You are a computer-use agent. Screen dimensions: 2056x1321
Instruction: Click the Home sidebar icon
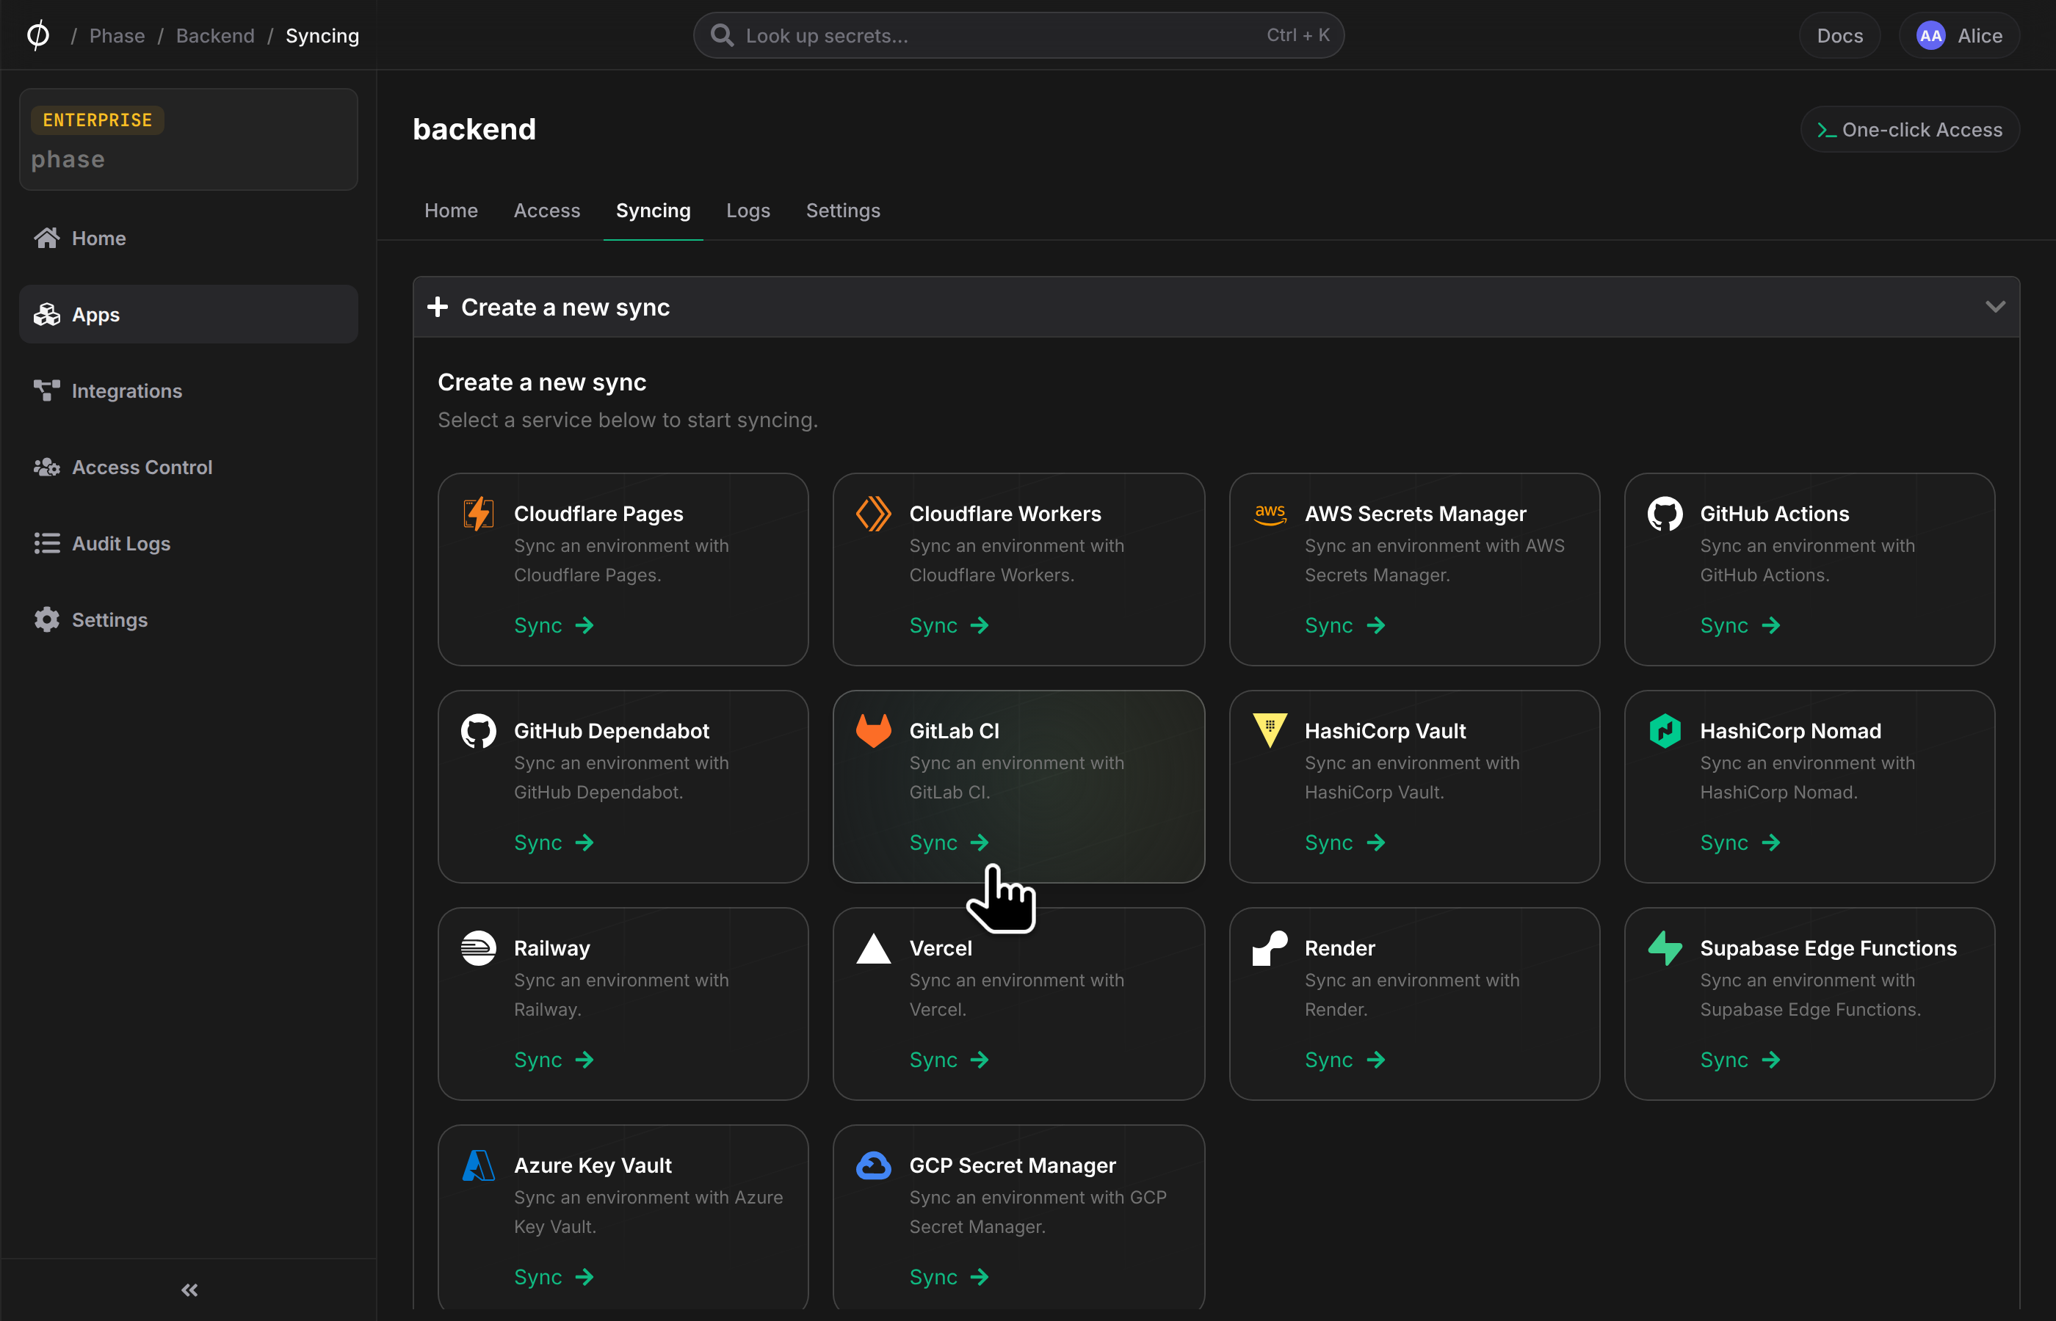[x=46, y=238]
